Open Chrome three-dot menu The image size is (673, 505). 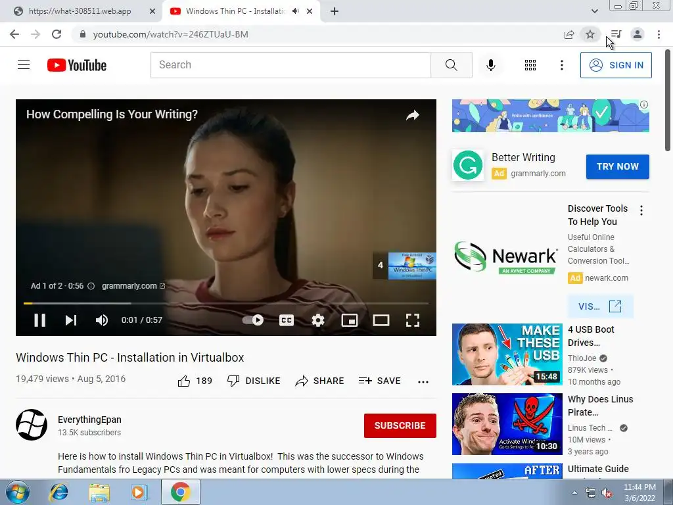click(x=659, y=34)
